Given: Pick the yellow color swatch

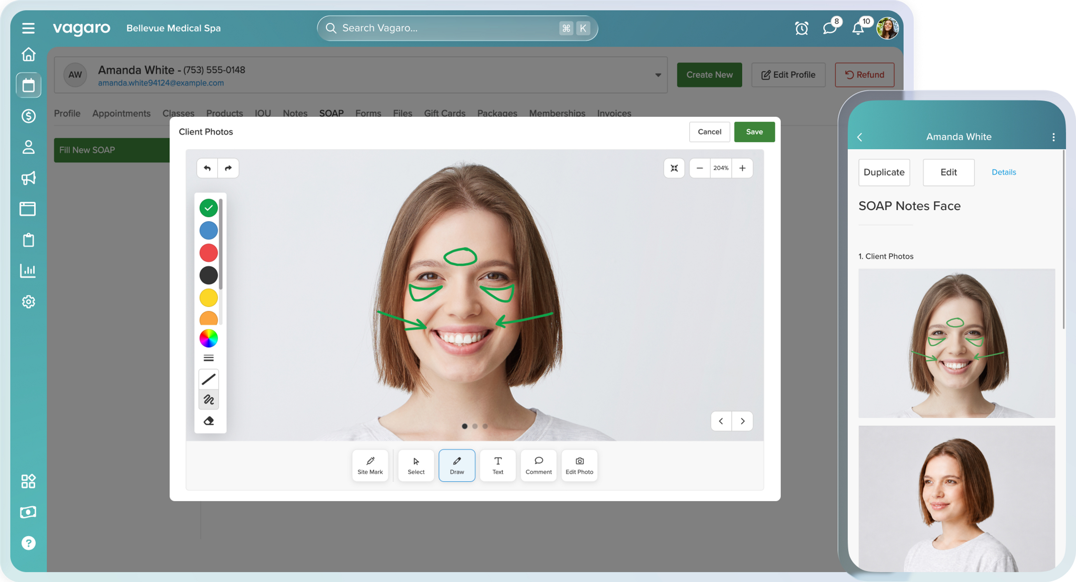Looking at the screenshot, I should [x=208, y=298].
